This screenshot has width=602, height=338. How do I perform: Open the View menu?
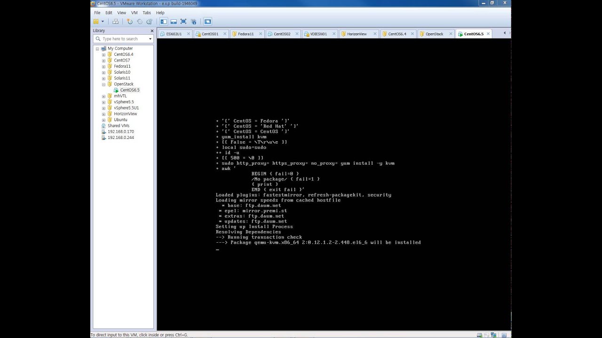(x=121, y=13)
